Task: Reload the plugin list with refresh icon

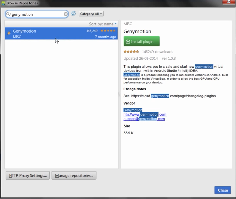Action: [74, 14]
